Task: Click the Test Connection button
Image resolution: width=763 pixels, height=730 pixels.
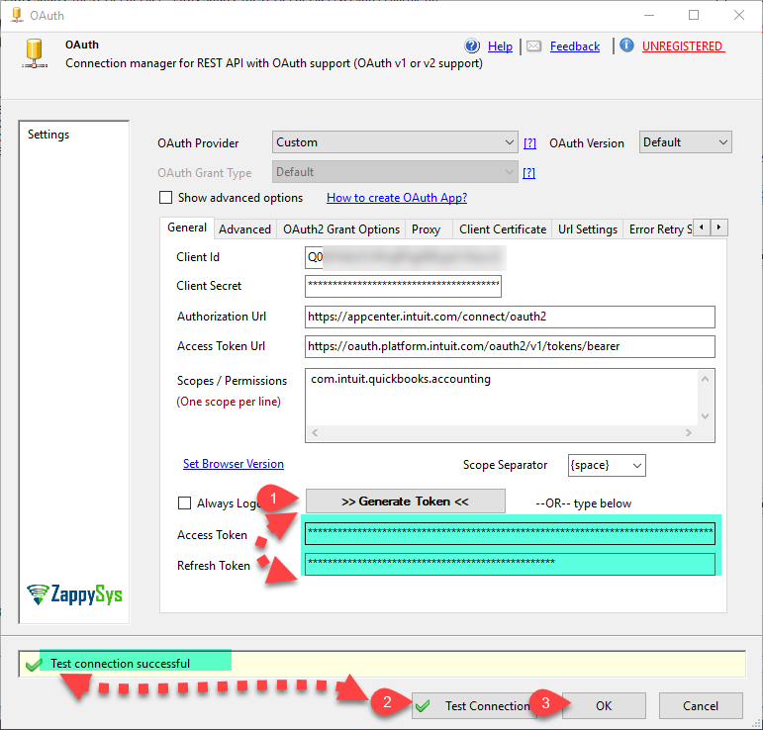Action: point(474,705)
